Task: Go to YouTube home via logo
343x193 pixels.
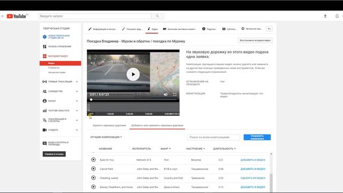Action: (x=17, y=16)
